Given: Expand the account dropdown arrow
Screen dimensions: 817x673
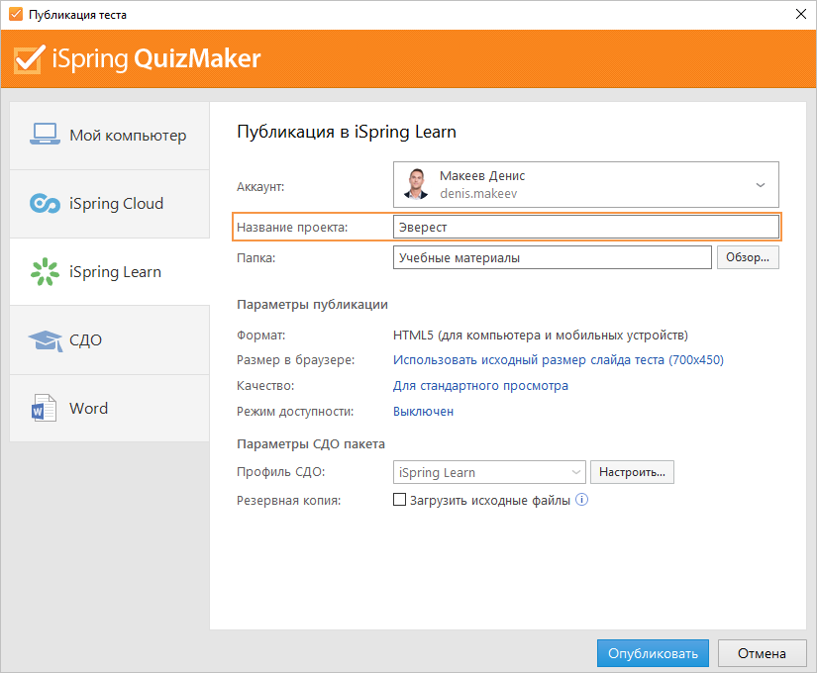Looking at the screenshot, I should [x=761, y=185].
